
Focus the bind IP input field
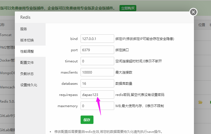(x=97, y=39)
